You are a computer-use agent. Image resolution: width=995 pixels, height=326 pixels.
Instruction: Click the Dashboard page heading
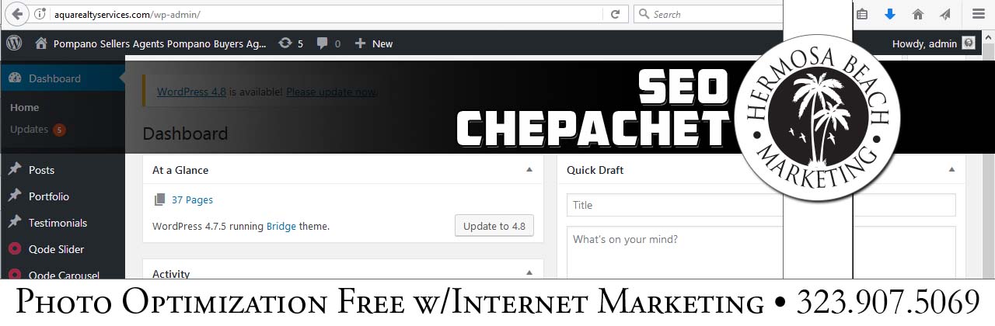click(x=185, y=134)
